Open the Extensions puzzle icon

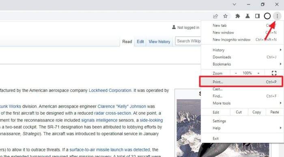coord(237,16)
